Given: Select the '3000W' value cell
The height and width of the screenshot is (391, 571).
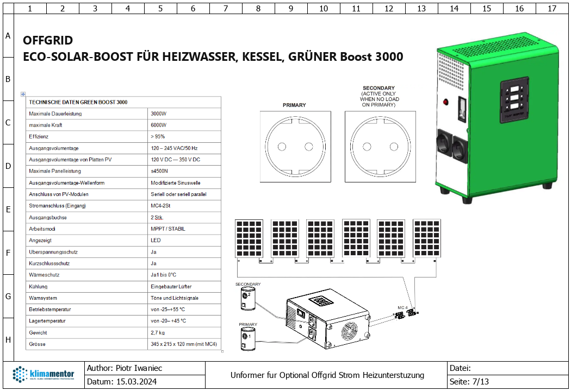Looking at the screenshot, I should (x=185, y=113).
